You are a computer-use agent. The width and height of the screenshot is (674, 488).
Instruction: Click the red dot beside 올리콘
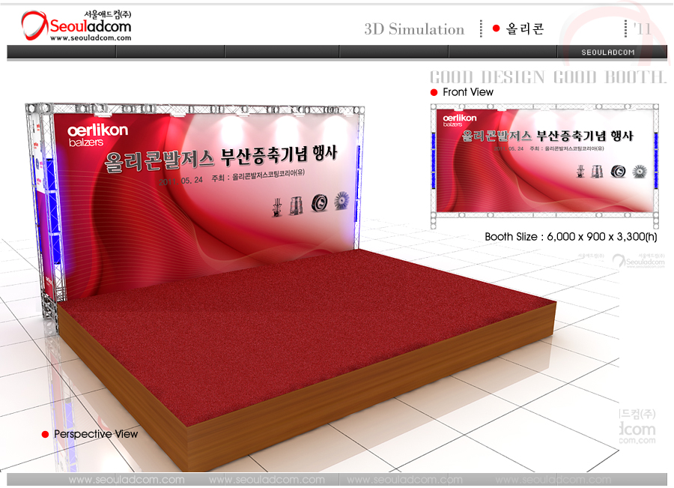[x=496, y=28]
